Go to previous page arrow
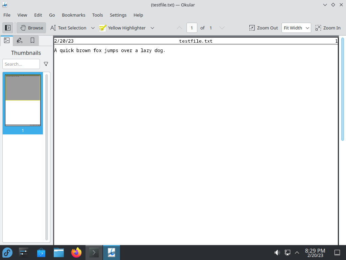The image size is (346, 260). (179, 28)
